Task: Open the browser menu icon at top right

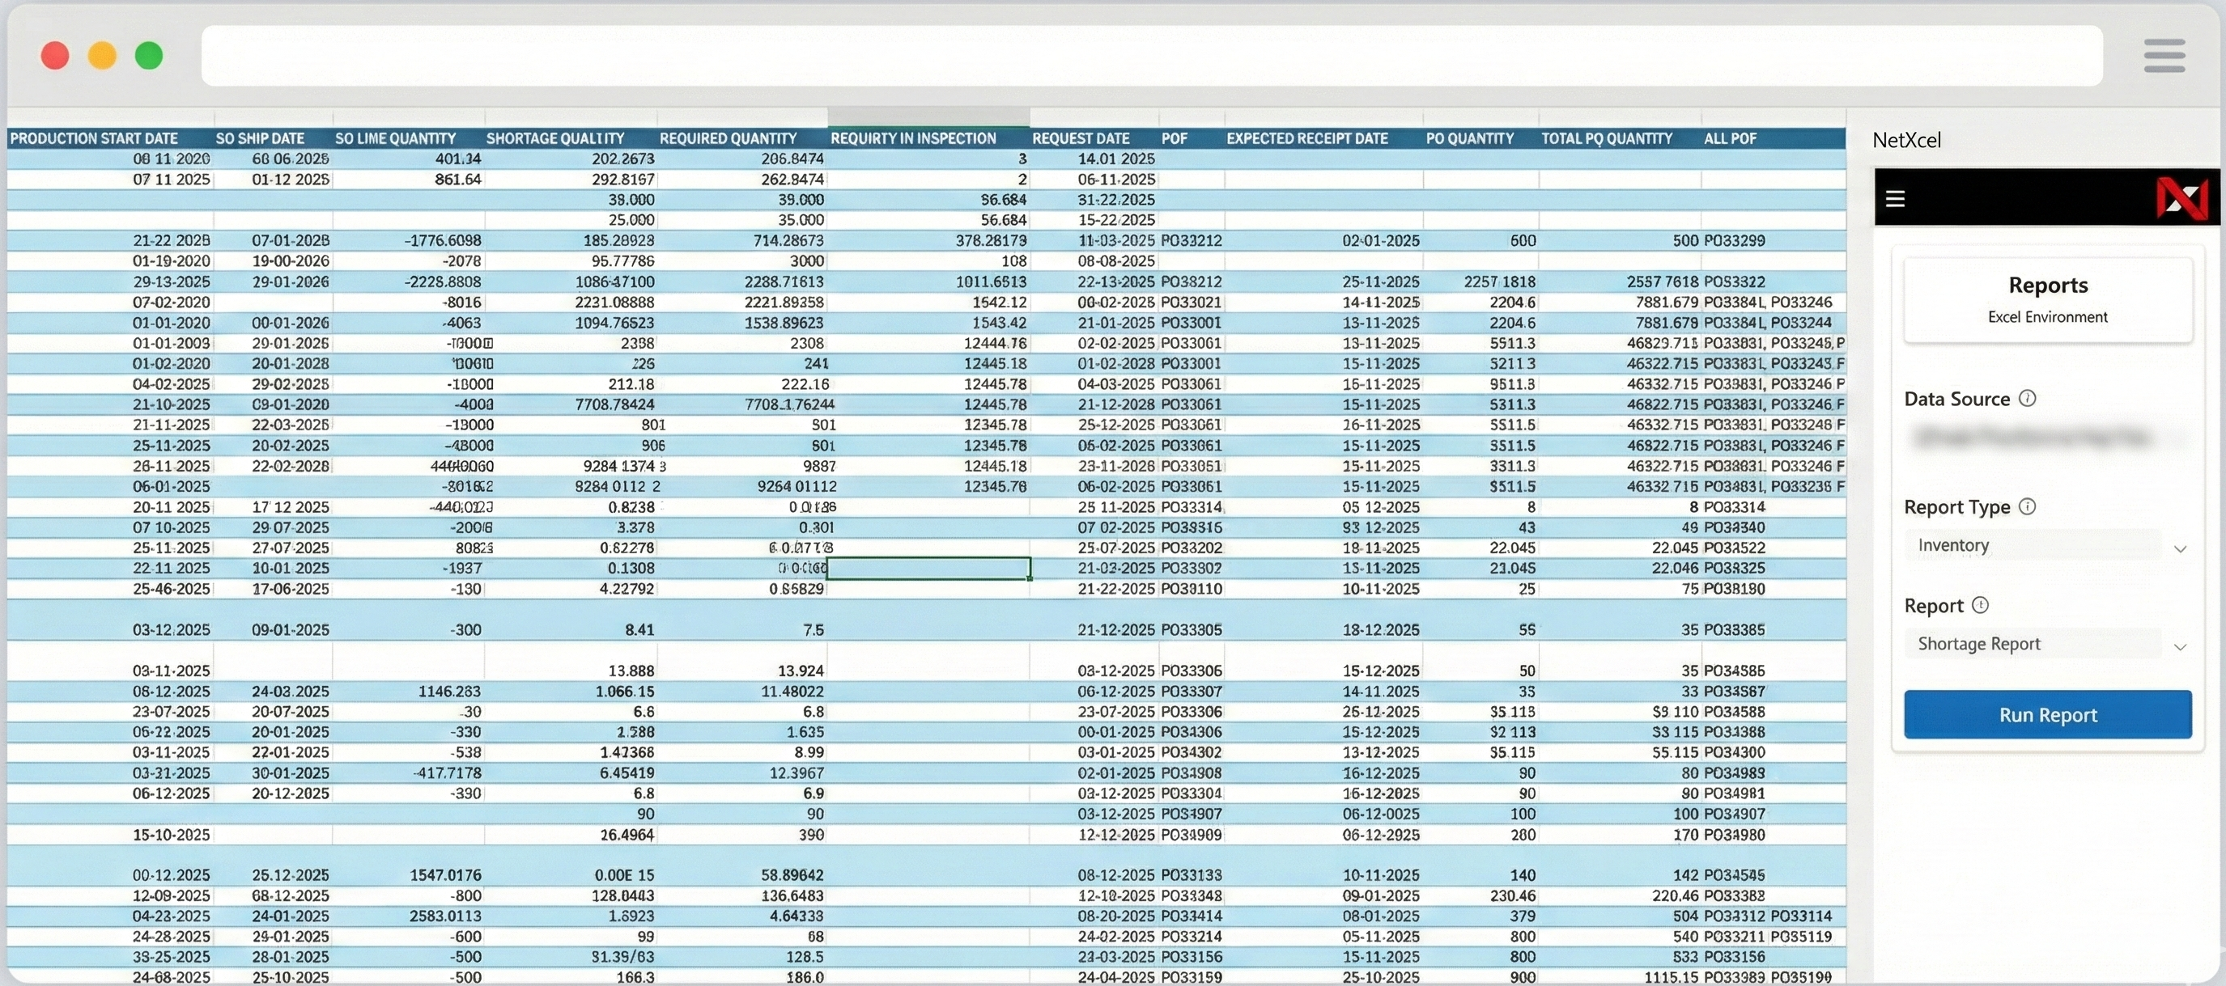Action: 2164,54
